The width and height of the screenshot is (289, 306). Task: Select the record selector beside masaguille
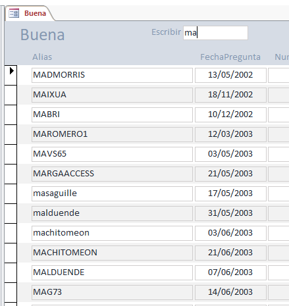point(11,193)
